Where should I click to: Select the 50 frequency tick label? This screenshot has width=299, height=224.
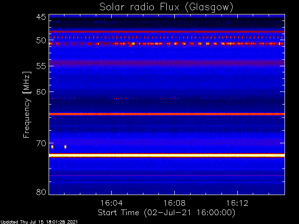coord(41,41)
